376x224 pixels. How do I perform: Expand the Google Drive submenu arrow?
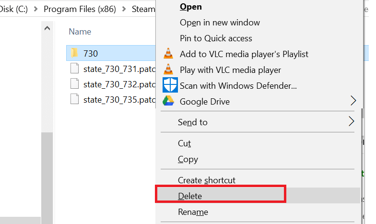tap(353, 101)
